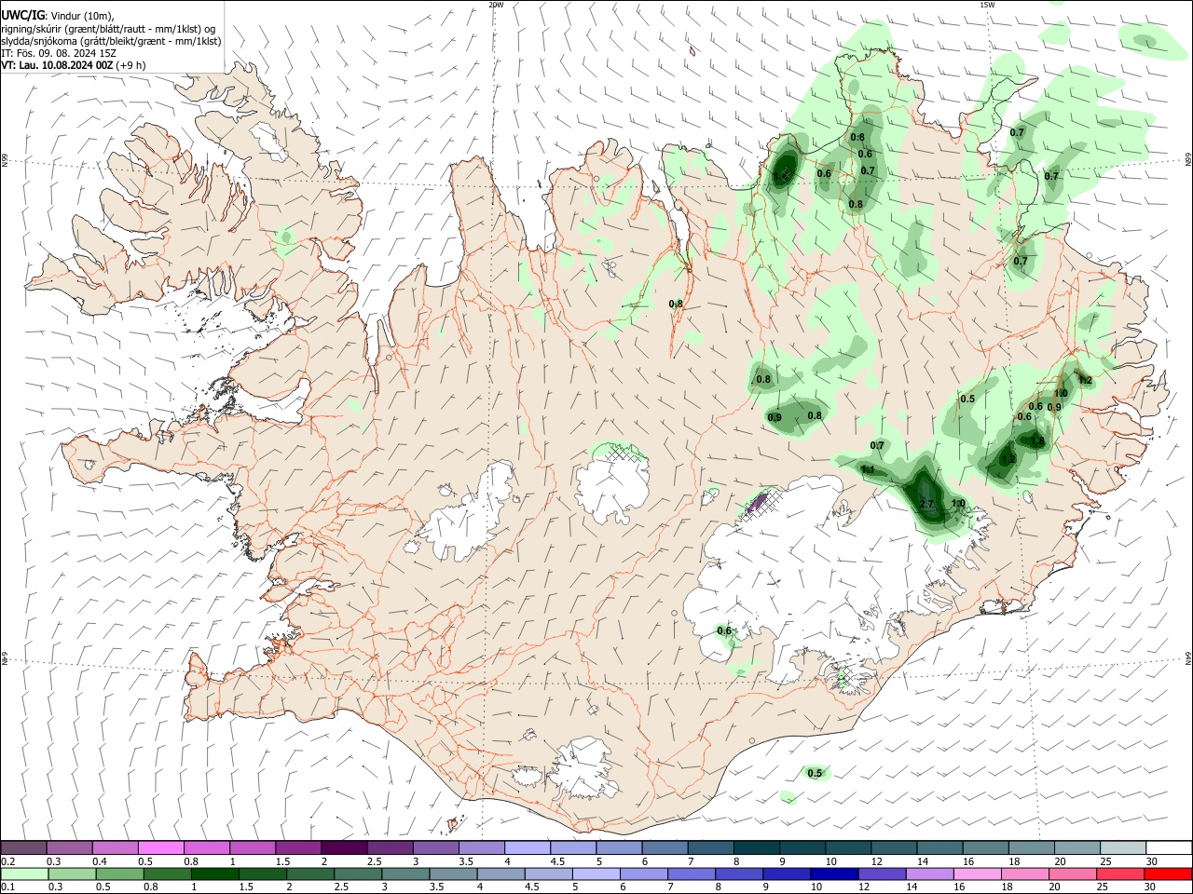The height and width of the screenshot is (894, 1193).
Task: Select the 'IT: Fös. 09. 08. 2024 15Z' line
Action: click(x=58, y=53)
